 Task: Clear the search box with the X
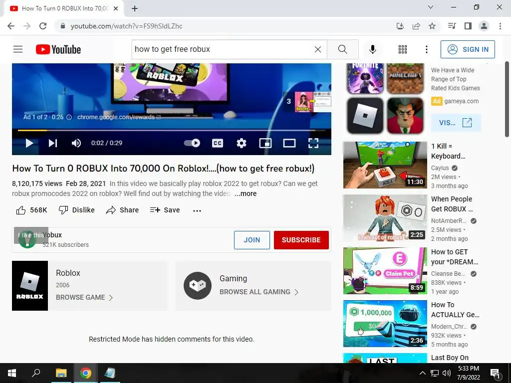coord(318,49)
